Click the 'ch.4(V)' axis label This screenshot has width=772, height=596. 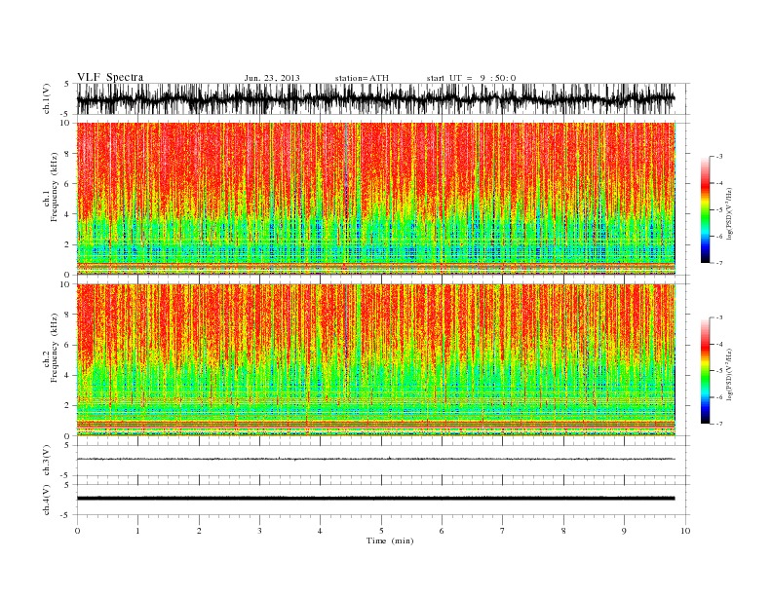coord(47,500)
